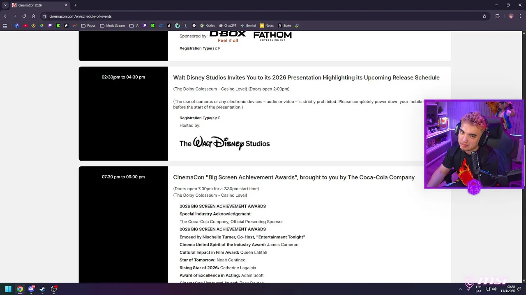Open the Pagos bookmark folder

(x=88, y=25)
